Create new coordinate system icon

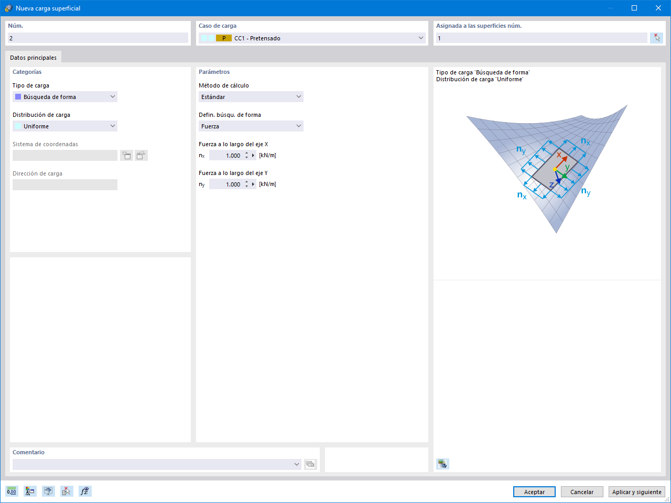pos(126,155)
